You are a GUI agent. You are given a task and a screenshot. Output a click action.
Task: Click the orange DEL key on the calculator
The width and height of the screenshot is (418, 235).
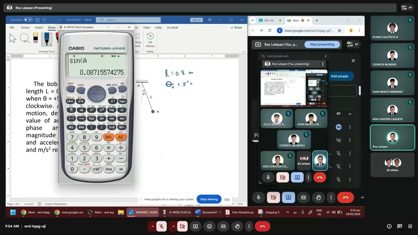tap(108, 137)
